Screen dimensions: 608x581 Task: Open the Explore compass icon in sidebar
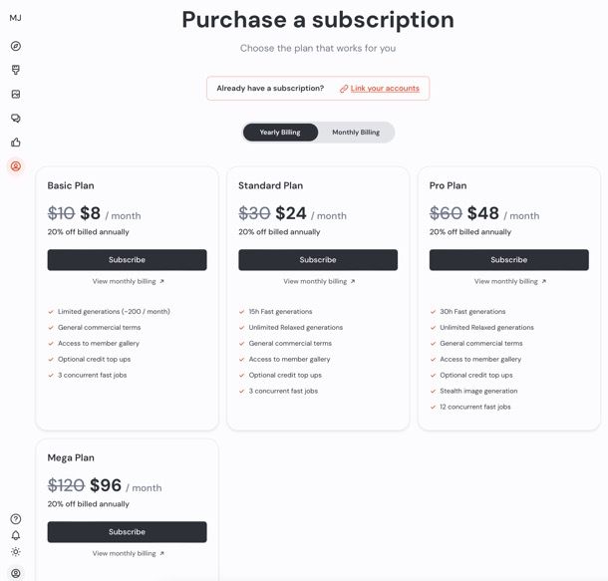16,46
